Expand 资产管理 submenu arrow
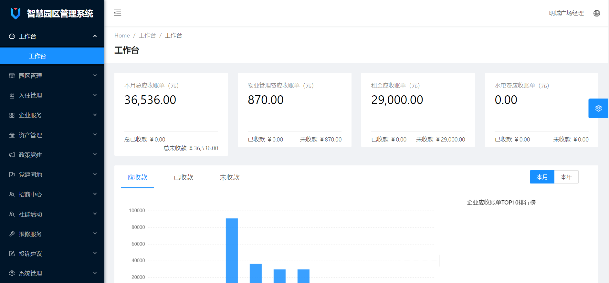 pyautogui.click(x=95, y=134)
